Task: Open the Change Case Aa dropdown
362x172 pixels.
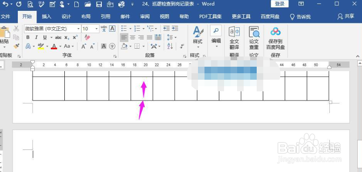Action: click(69, 46)
